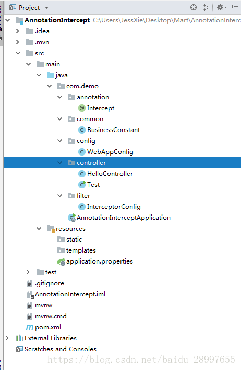Click the WebAppConfig class icon
Viewport: 241px width, 370px height.
pyautogui.click(x=81, y=152)
